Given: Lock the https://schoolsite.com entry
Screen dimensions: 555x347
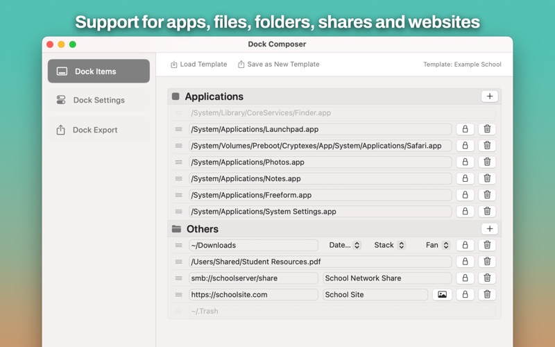Looking at the screenshot, I should (465, 294).
